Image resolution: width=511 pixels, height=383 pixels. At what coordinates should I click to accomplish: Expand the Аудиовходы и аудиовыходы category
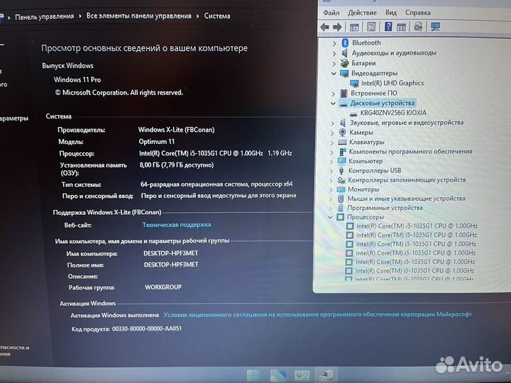pos(334,53)
